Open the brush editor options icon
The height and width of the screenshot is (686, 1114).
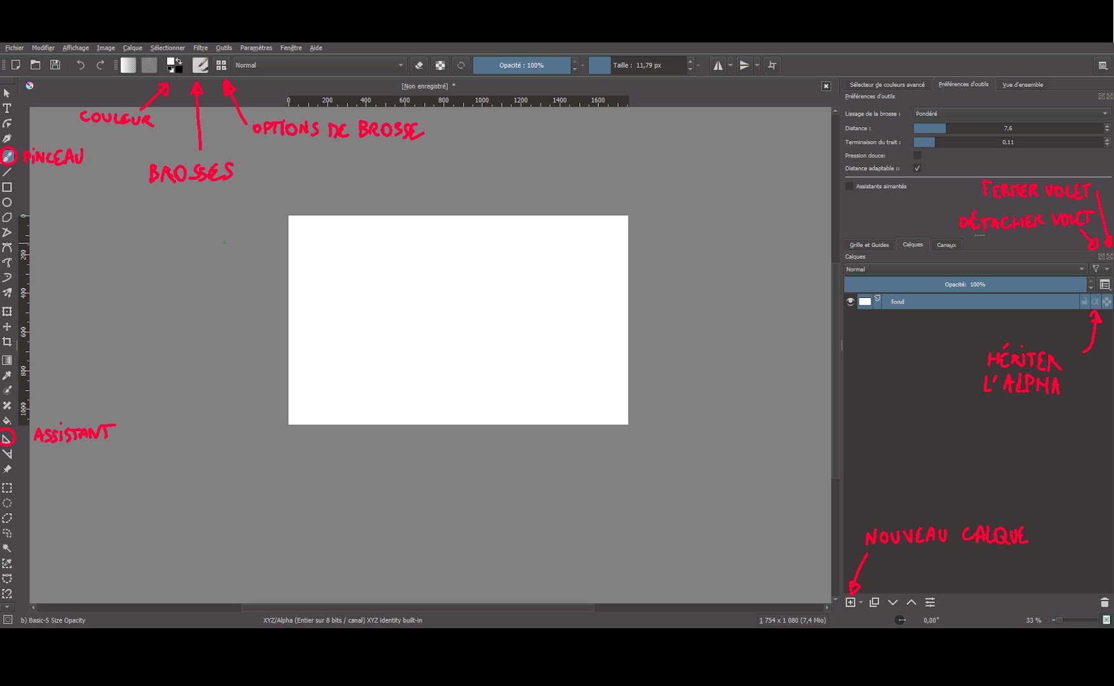[x=221, y=65]
